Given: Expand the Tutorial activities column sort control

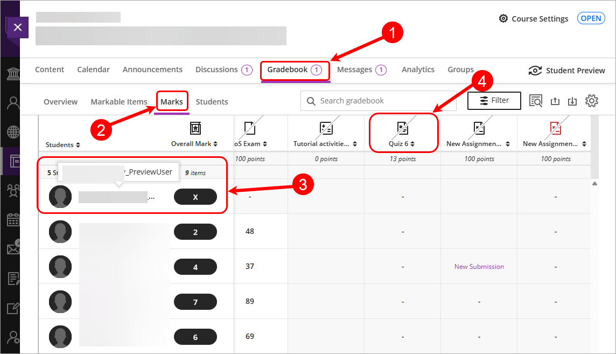Looking at the screenshot, I should tap(354, 144).
